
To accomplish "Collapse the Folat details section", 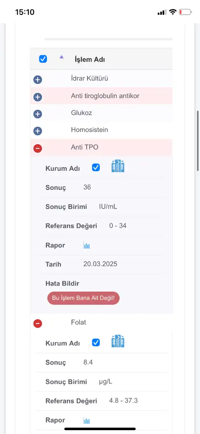I will pos(38,323).
